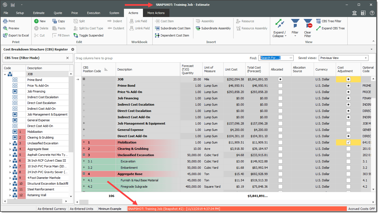Check Allocated box for Prime Bond row

(x=280, y=86)
